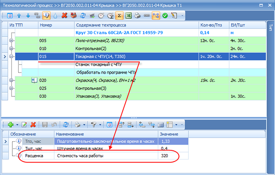Sort by the Из ТТП column header
The height and width of the screenshot is (175, 275).
pos(23,25)
